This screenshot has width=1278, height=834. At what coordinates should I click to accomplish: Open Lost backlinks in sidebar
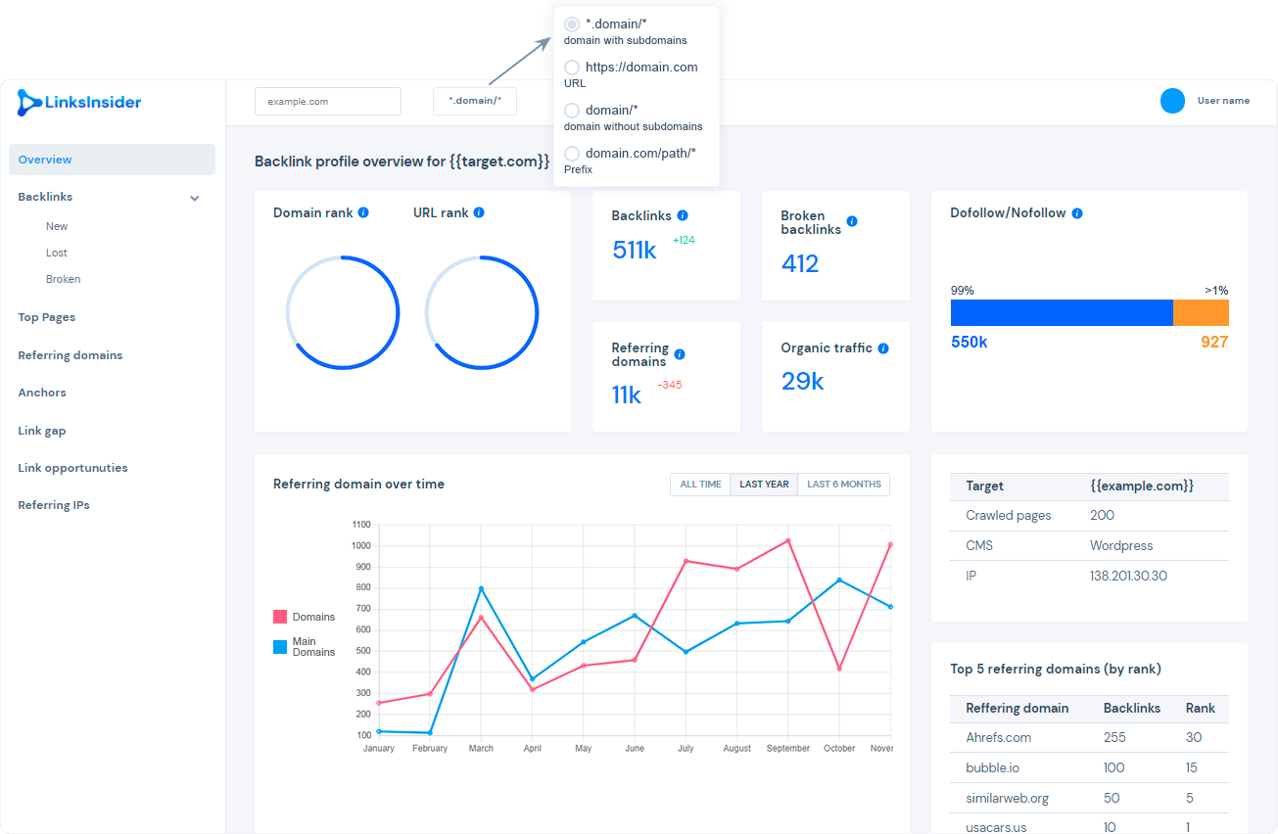pyautogui.click(x=57, y=253)
